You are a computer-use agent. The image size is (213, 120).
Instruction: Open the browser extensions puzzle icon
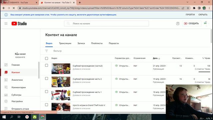pyautogui.click(x=194, y=8)
